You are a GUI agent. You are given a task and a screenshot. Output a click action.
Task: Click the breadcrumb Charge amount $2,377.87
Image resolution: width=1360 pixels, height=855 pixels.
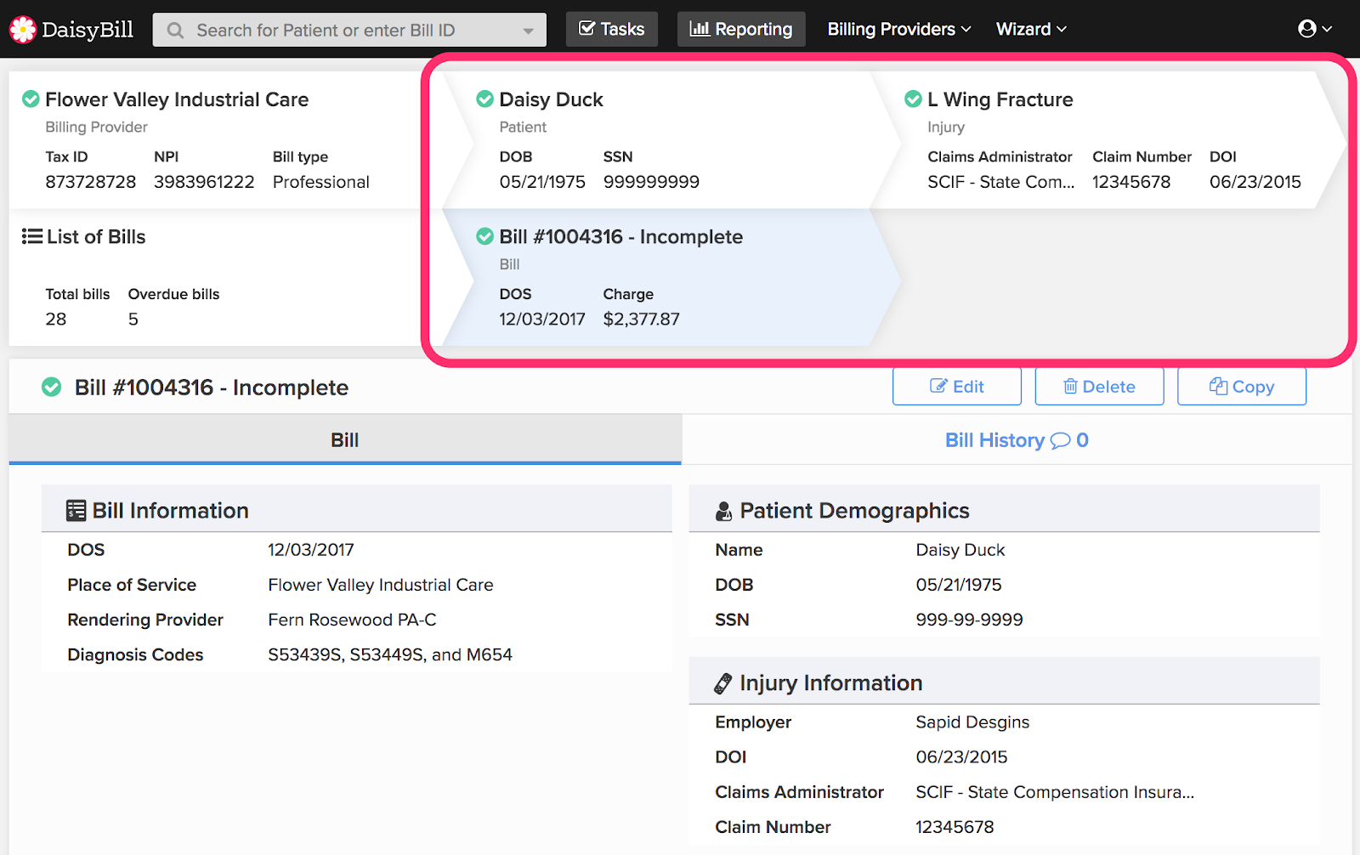tap(642, 319)
